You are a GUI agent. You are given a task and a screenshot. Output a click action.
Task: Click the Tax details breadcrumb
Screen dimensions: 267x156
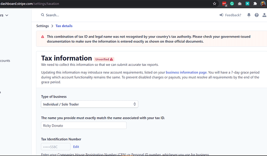[x=64, y=26]
